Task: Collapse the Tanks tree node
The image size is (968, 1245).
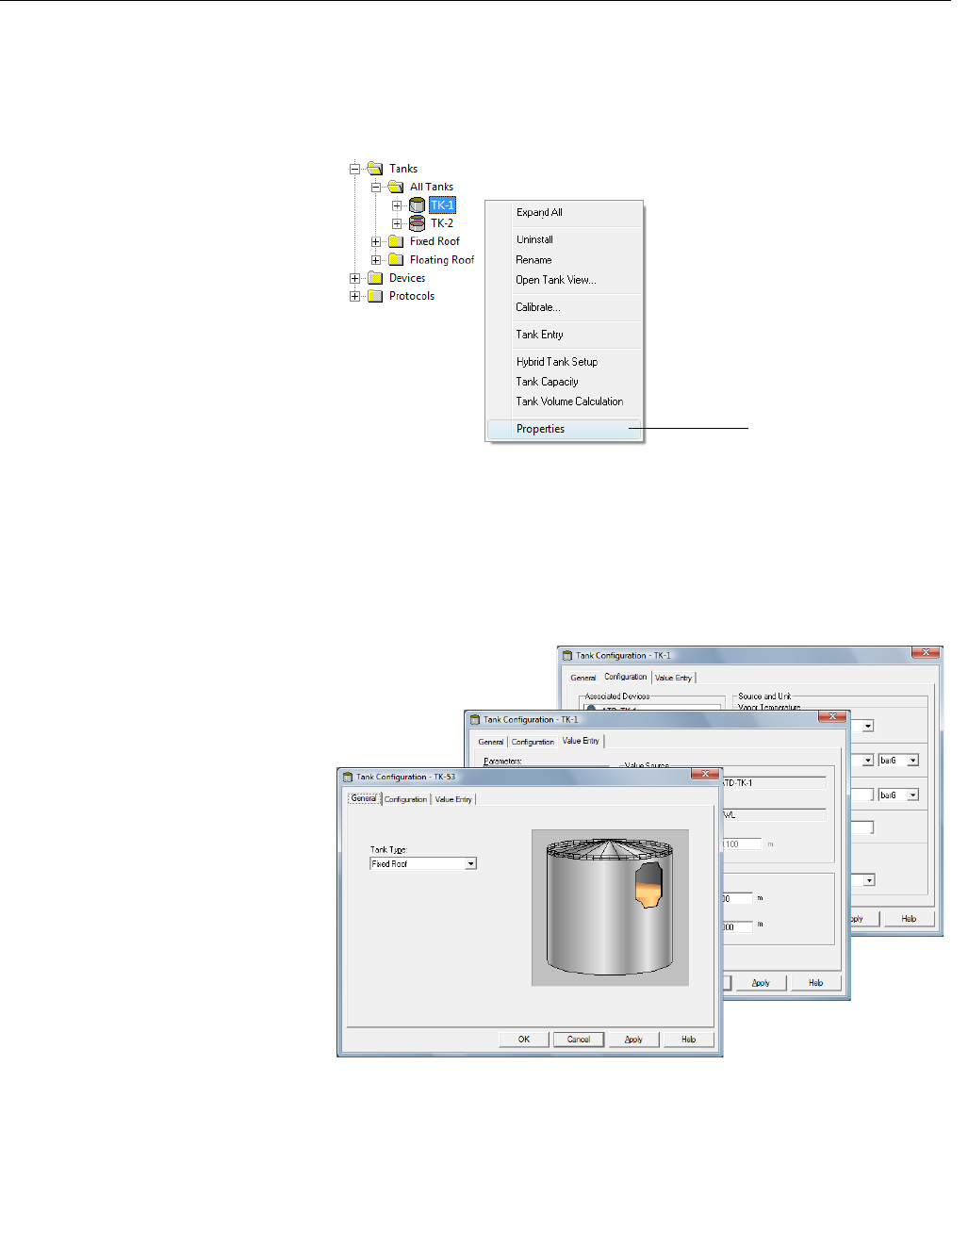Action: click(x=355, y=170)
